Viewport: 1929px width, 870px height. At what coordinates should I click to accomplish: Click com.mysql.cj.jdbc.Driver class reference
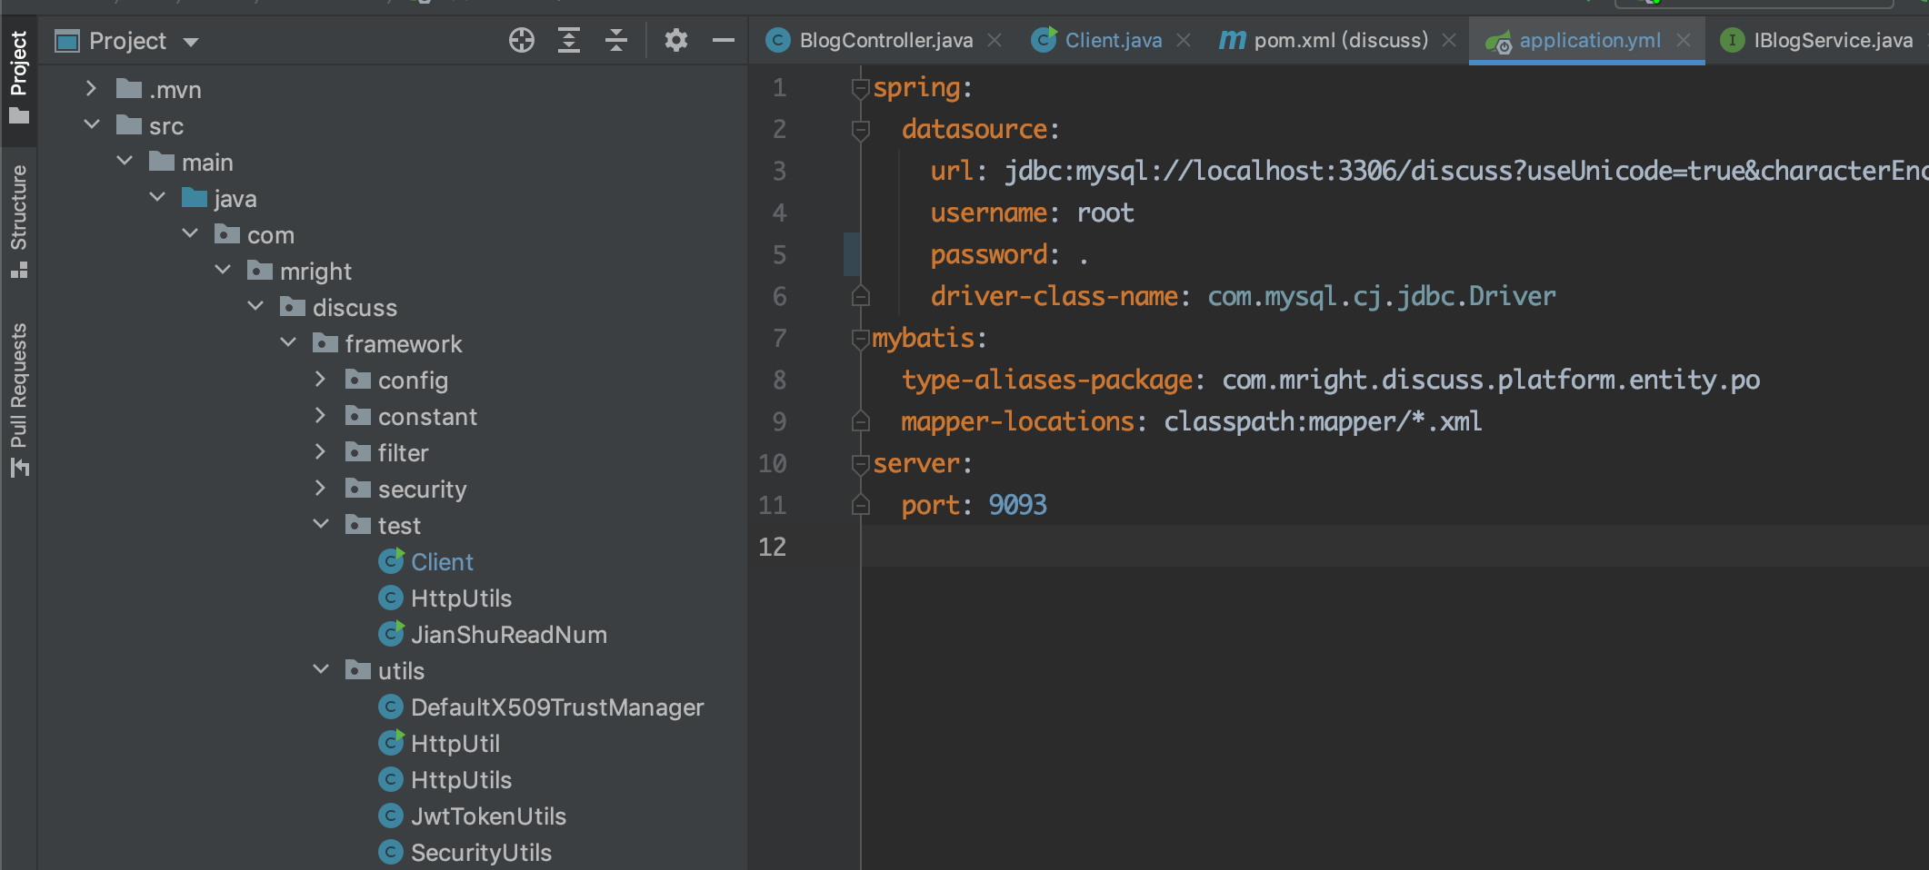pos(1382,297)
